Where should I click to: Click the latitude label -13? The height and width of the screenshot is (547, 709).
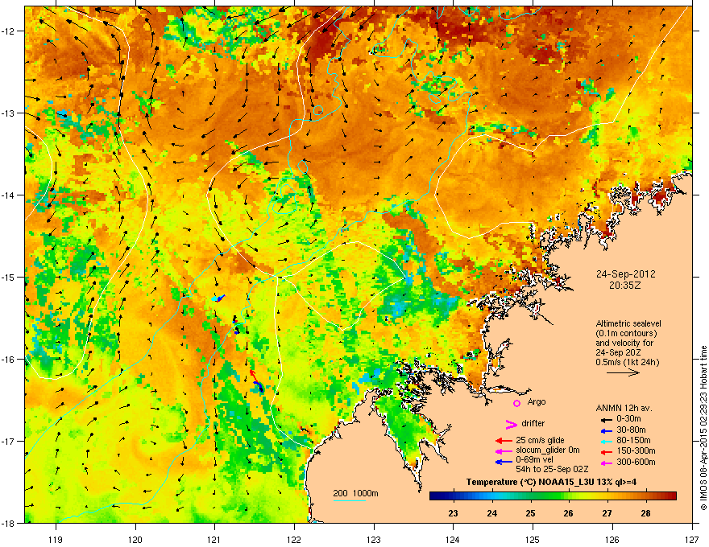point(9,113)
